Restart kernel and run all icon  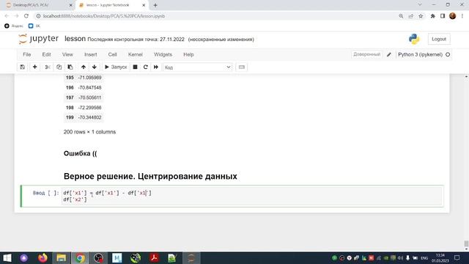coord(156,67)
